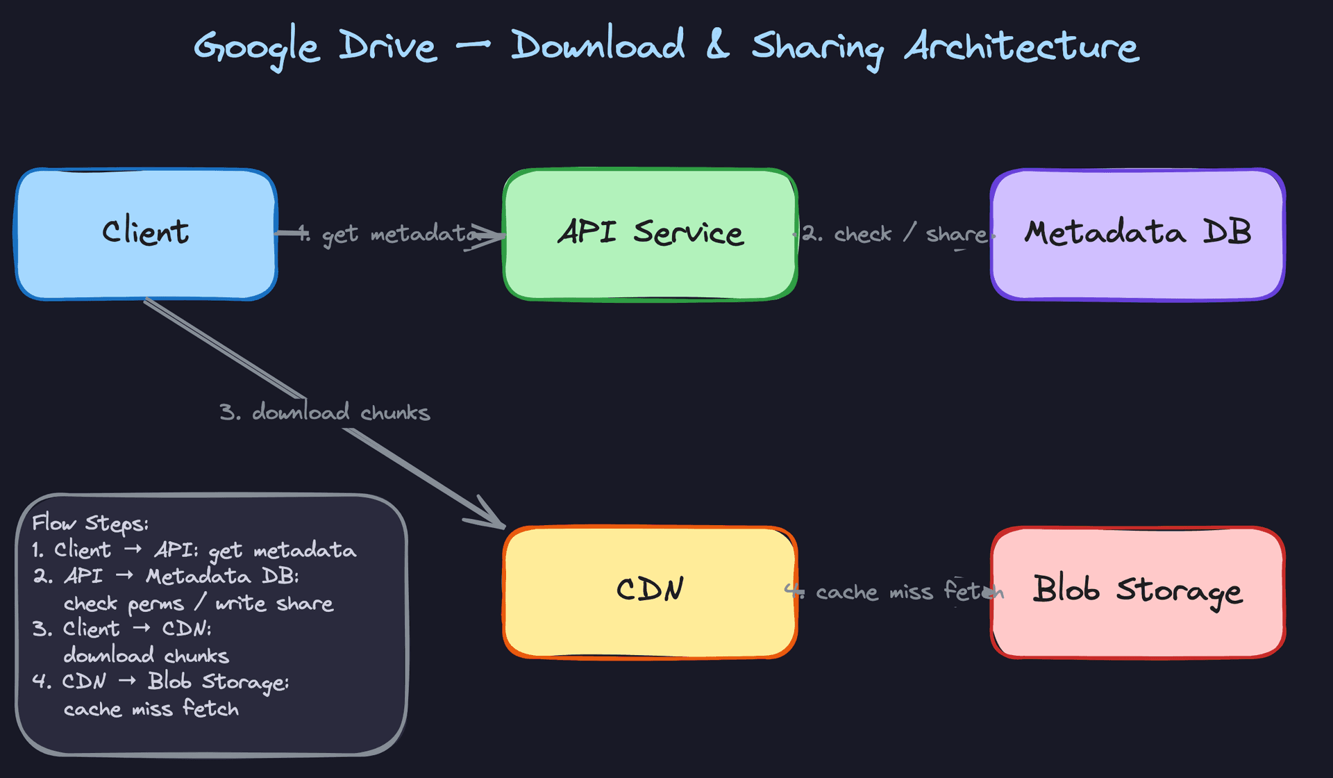Select the API Service box
Screen dimensions: 1333x778
651,233
